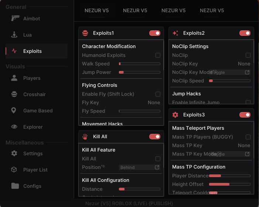
Task: Click the NoClip Settings heading
Action: [190, 46]
